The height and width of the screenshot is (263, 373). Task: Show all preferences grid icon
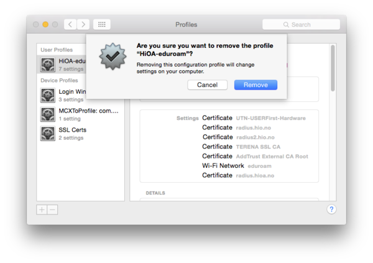click(102, 25)
